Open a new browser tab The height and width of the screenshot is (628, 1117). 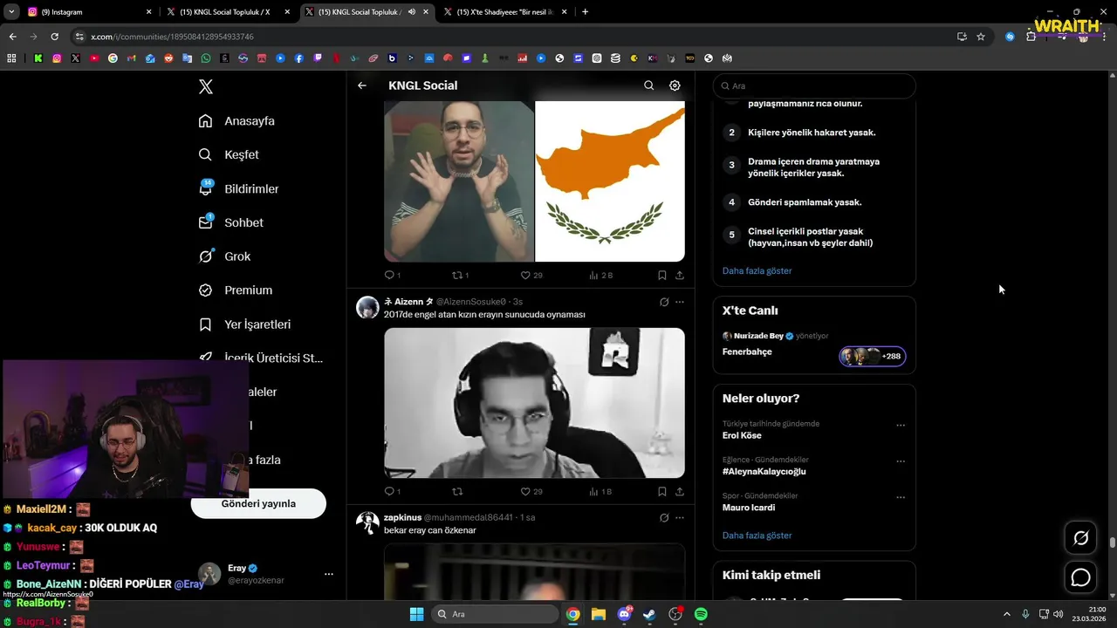pyautogui.click(x=585, y=12)
